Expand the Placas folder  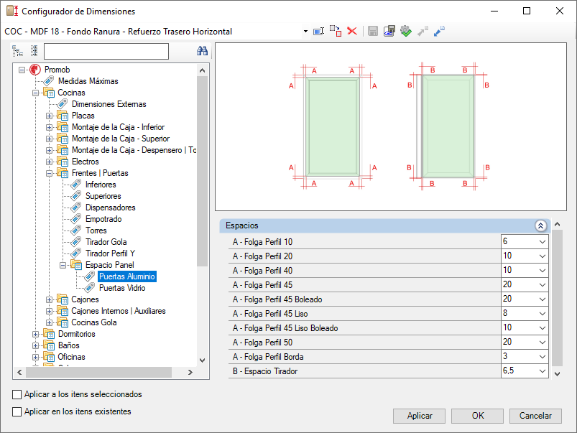50,116
